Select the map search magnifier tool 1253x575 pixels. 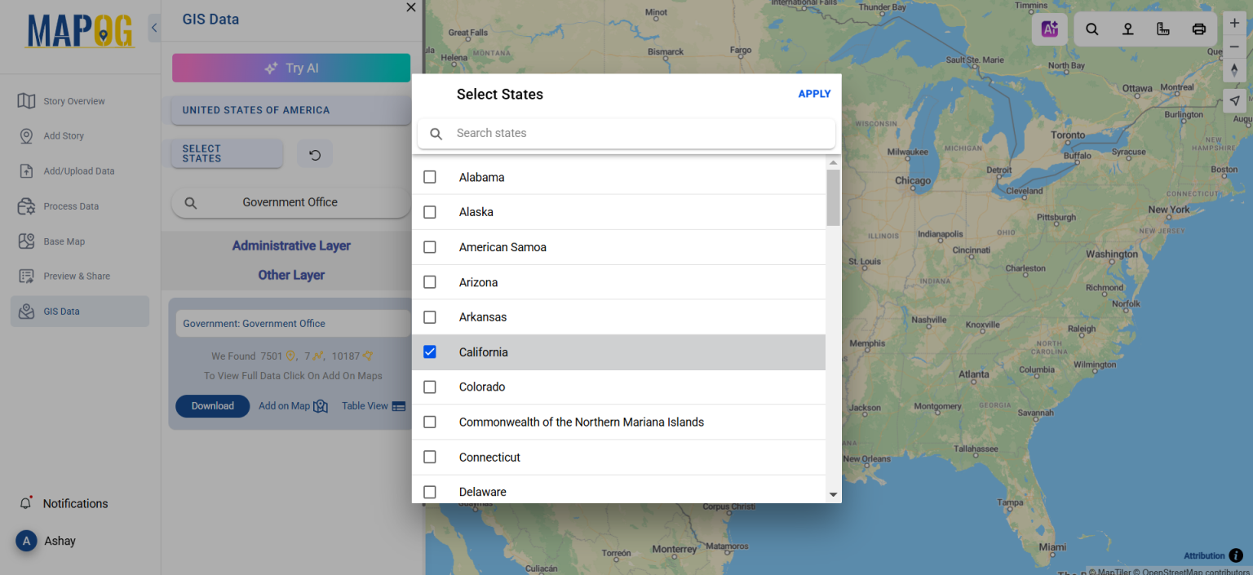[1091, 29]
